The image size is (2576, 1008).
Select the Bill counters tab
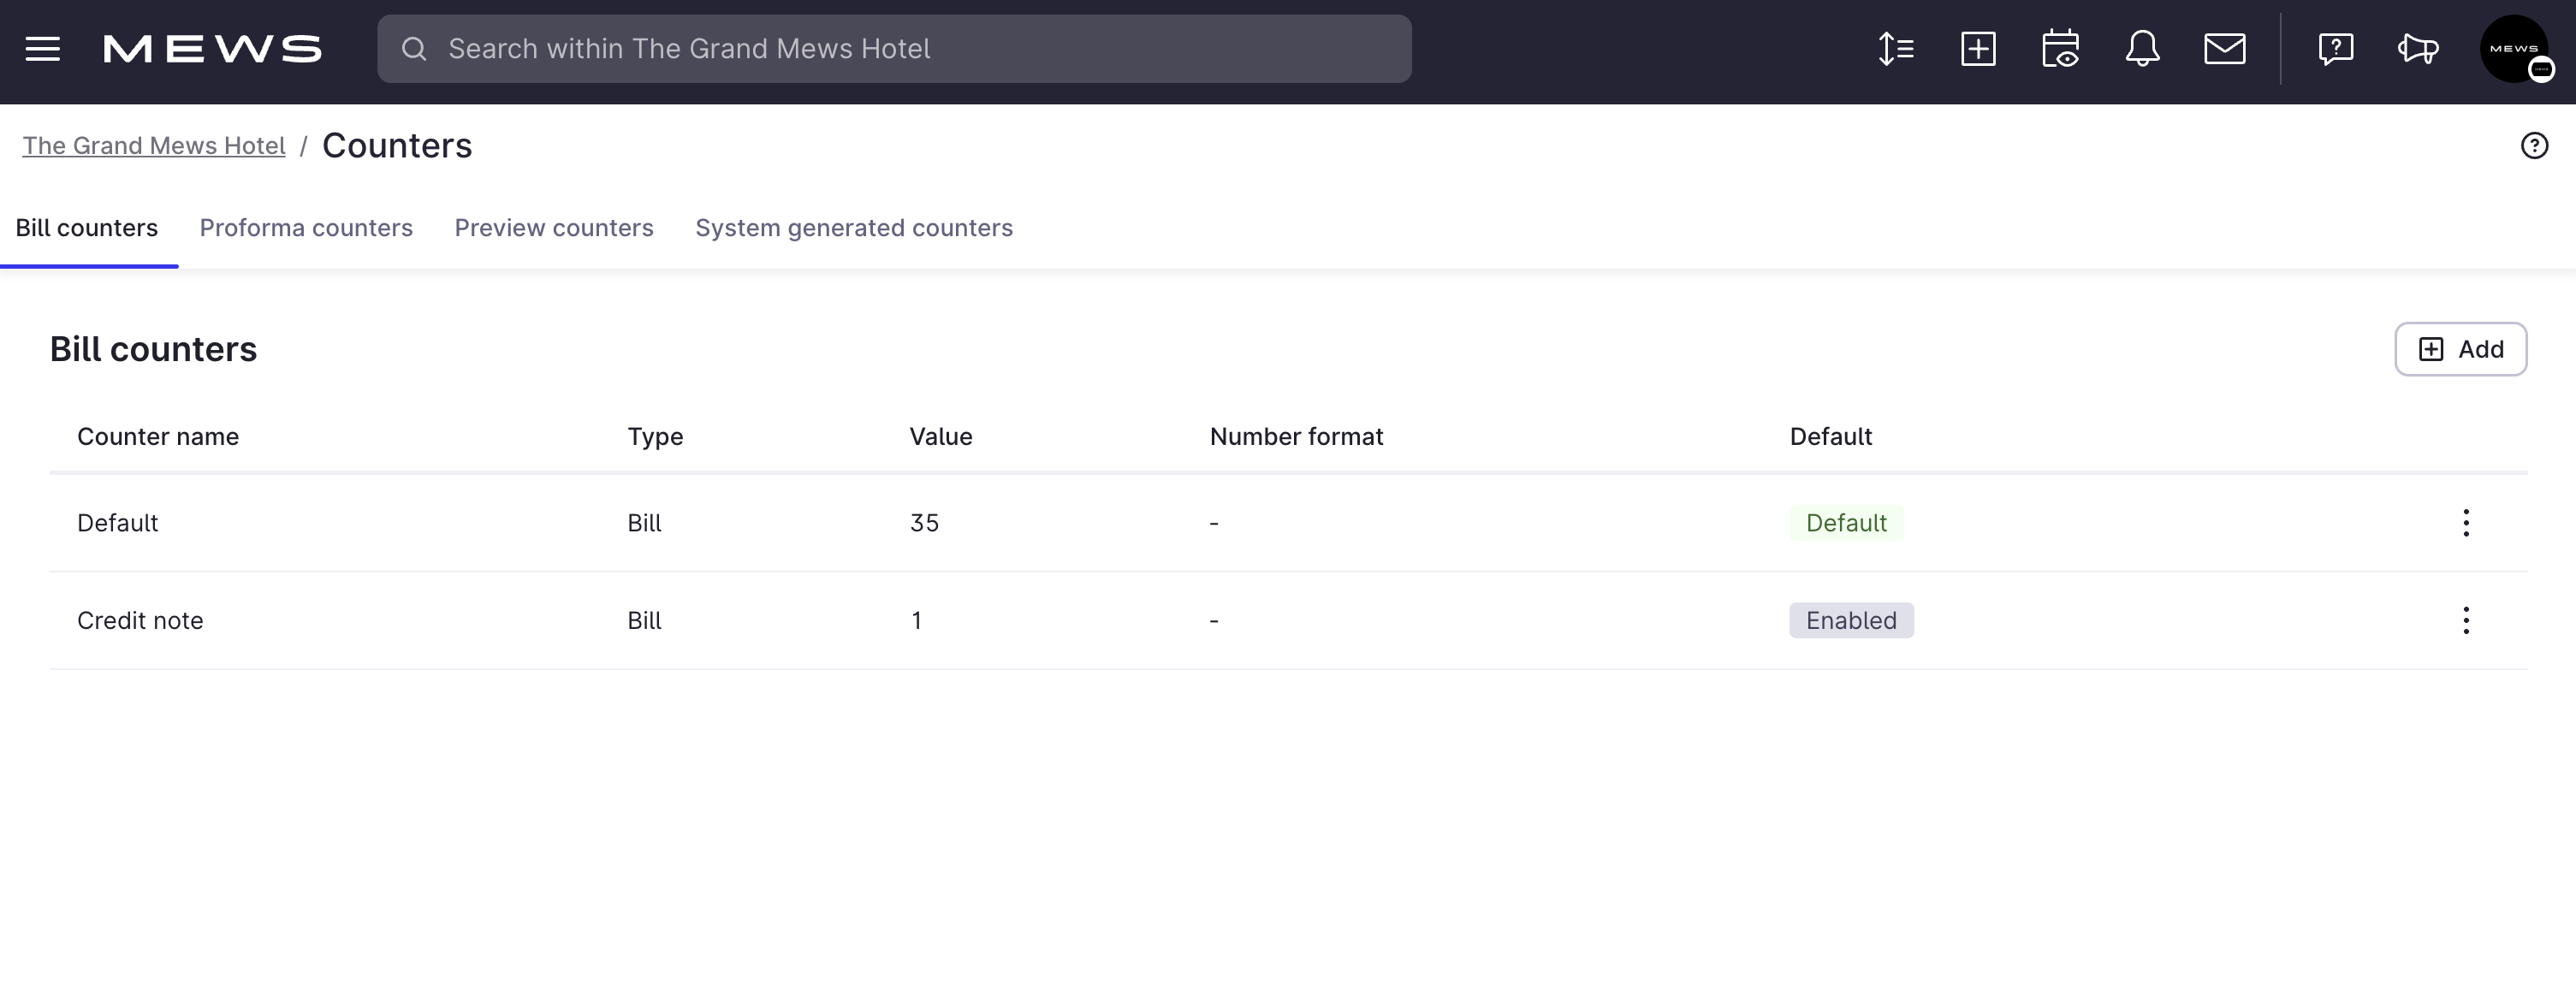[x=87, y=228]
